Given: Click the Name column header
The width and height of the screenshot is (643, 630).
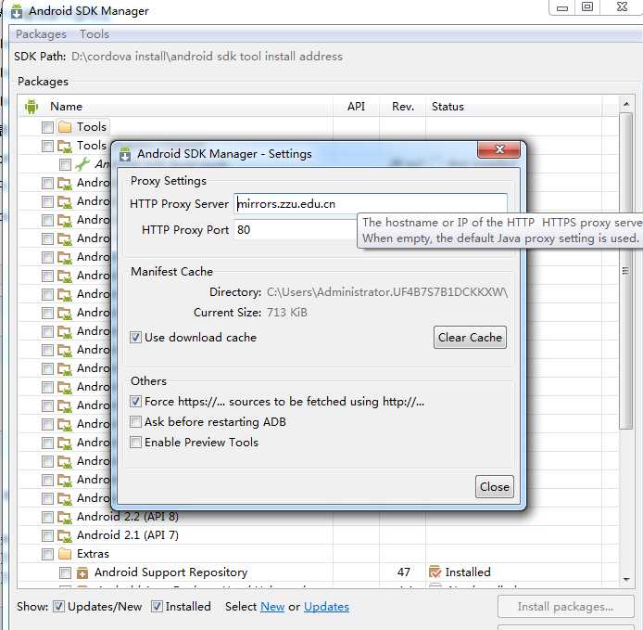Looking at the screenshot, I should pos(66,107).
